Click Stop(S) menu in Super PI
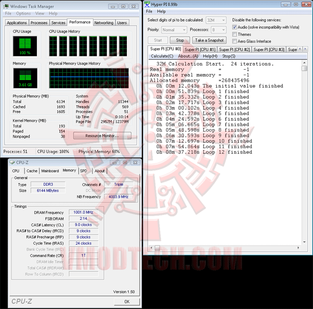The height and width of the screenshot is (309, 313). pos(229,56)
